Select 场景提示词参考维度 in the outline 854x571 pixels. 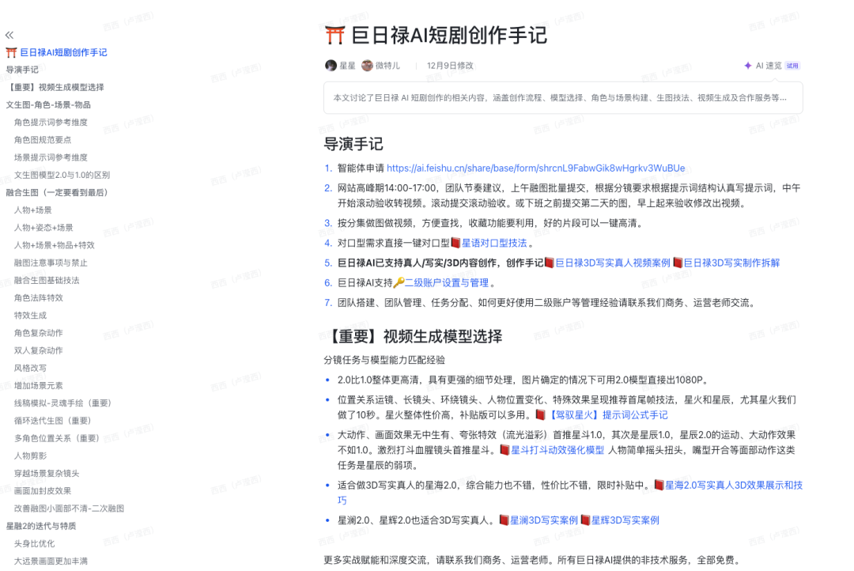click(51, 157)
